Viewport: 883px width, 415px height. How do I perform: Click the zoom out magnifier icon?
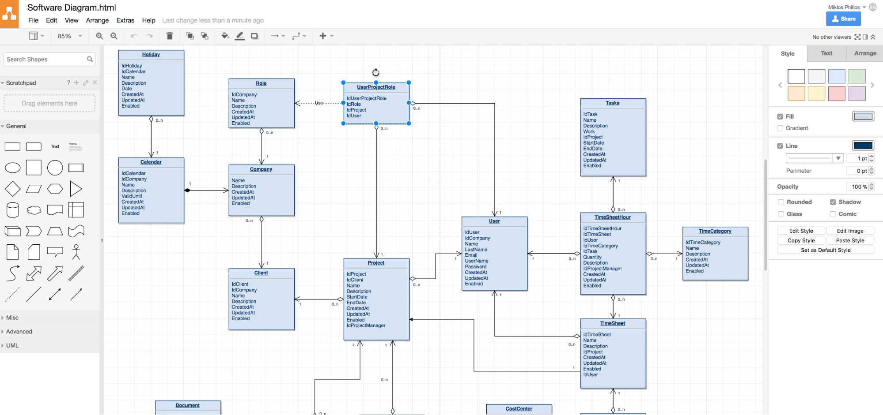(x=114, y=36)
